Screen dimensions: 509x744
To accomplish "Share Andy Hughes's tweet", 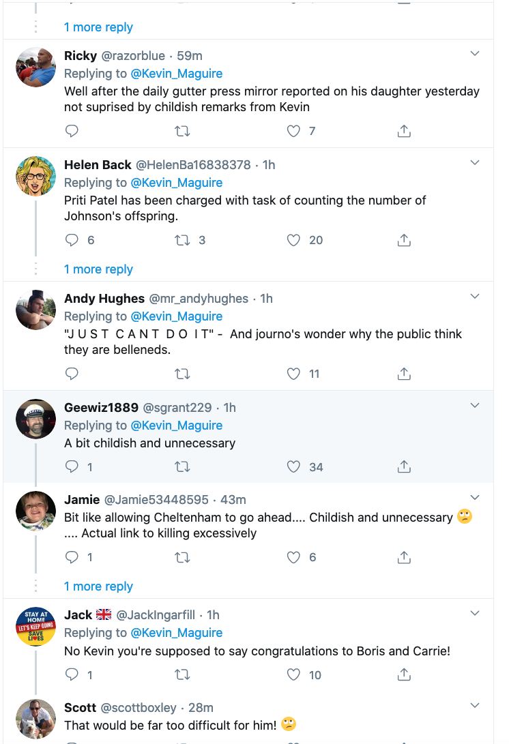I will click(x=404, y=374).
